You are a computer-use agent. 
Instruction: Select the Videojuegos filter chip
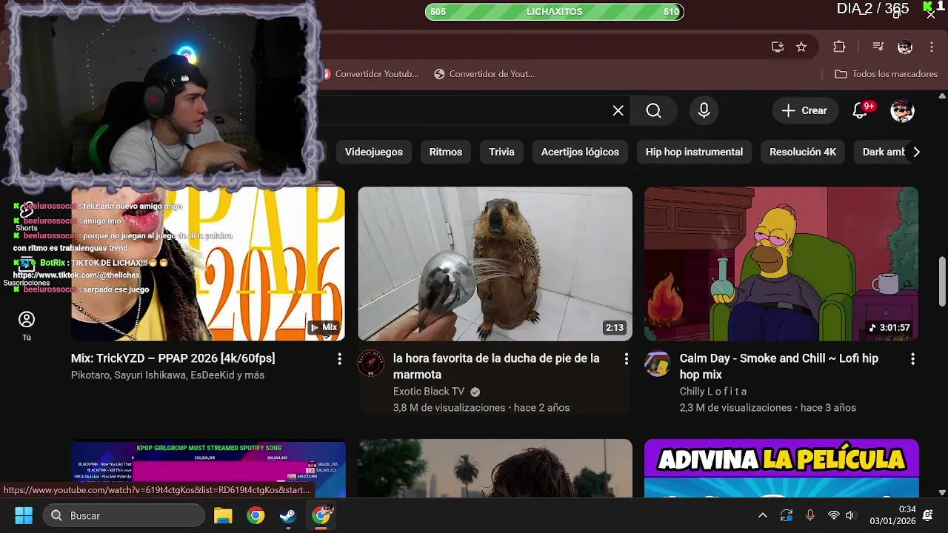(374, 152)
